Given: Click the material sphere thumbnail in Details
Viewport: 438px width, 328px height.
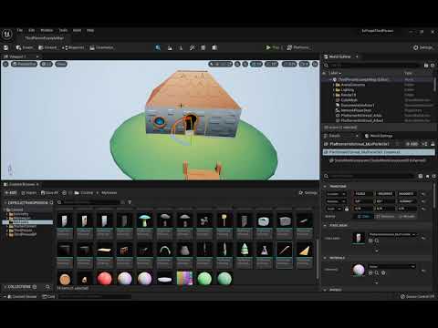Looking at the screenshot, I should click(x=359, y=270).
